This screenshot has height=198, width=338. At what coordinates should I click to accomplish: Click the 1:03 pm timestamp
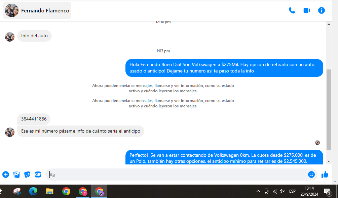[x=163, y=51]
